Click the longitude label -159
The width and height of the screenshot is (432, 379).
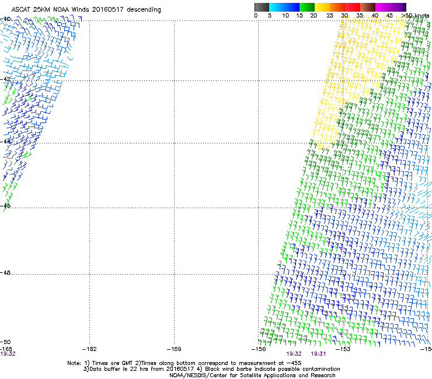[174, 349]
